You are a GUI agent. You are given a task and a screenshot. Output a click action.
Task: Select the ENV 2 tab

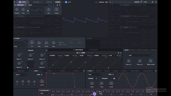click(x=36, y=71)
